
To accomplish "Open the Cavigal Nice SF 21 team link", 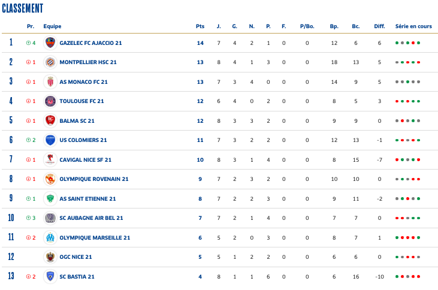I will pyautogui.click(x=85, y=160).
